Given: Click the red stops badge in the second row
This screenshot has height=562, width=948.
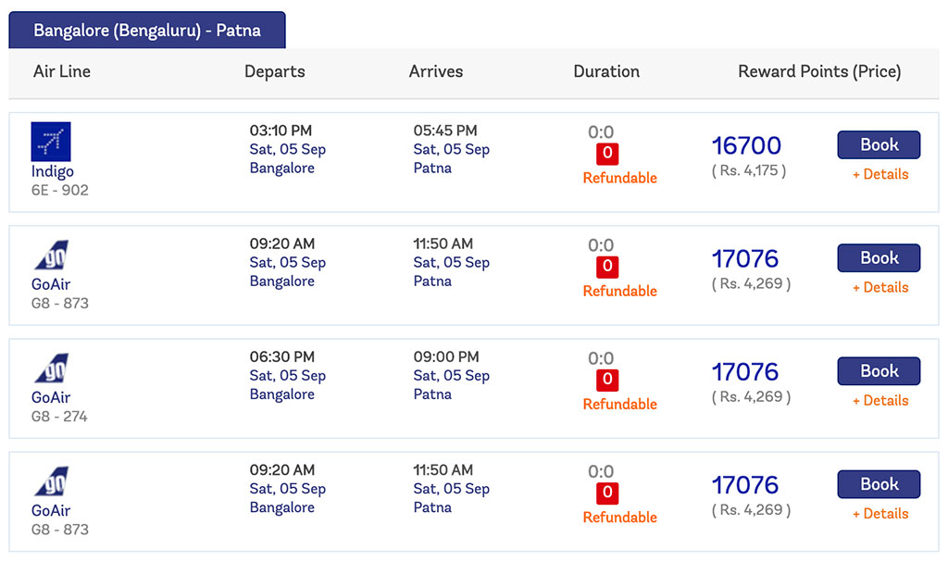Looking at the screenshot, I should point(607,267).
